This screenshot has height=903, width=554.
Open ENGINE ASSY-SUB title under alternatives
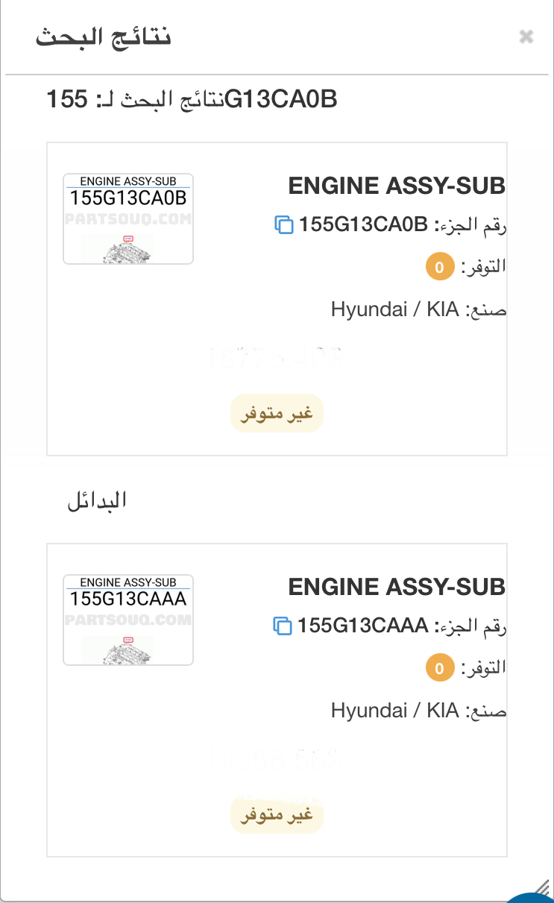pos(397,588)
